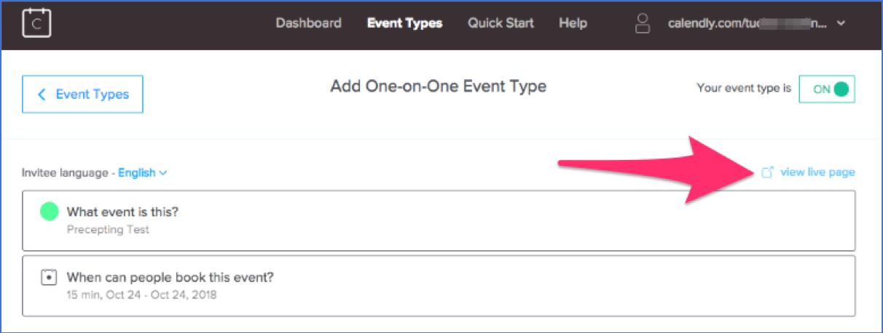Click the '15 min, Oct 24' date summary
This screenshot has height=333, width=883.
(x=141, y=294)
